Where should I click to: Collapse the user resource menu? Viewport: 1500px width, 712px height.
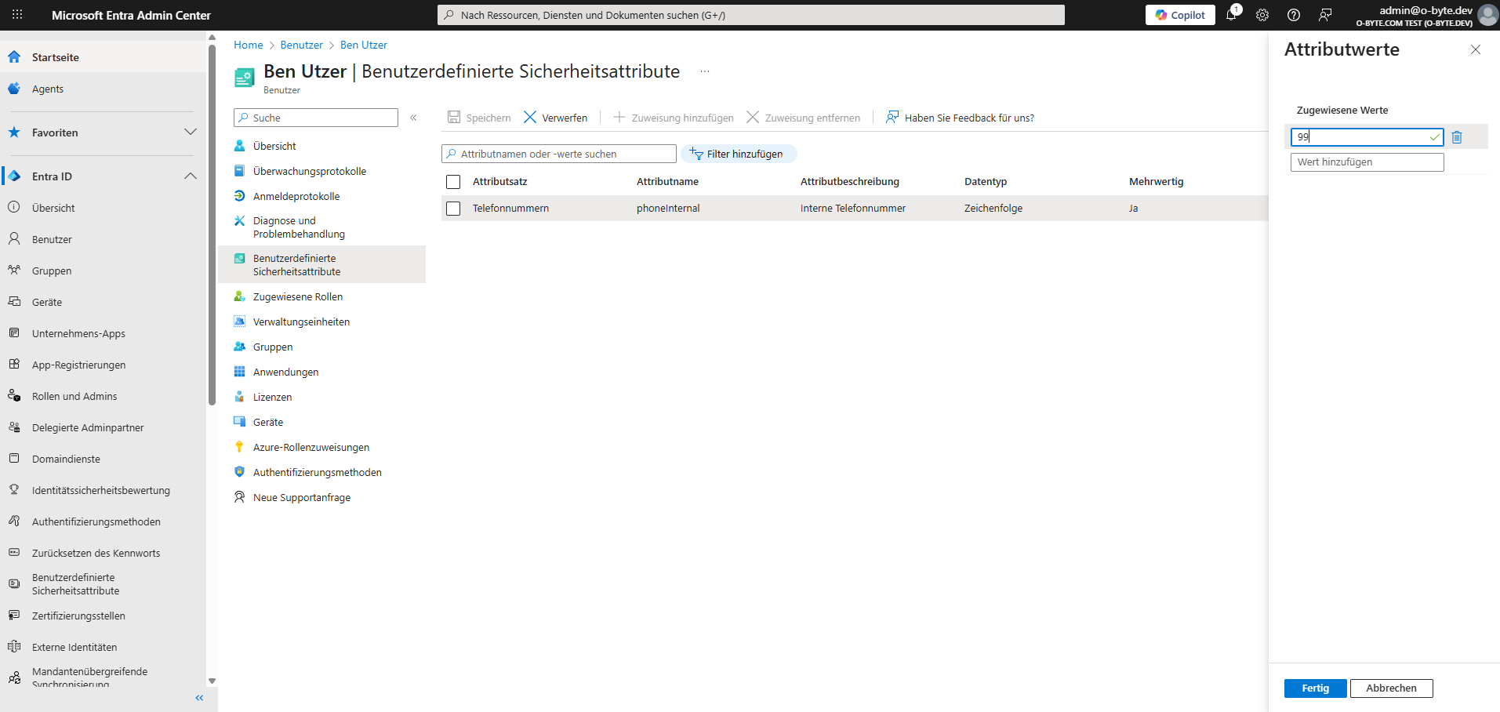click(x=413, y=118)
